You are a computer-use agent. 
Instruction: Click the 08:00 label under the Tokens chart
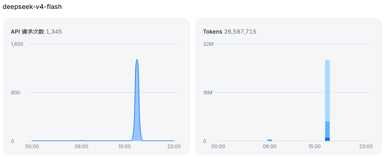(269, 146)
